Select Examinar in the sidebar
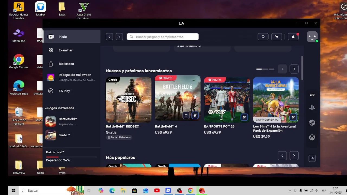Screen dimensions: 347x195 pos(72,50)
